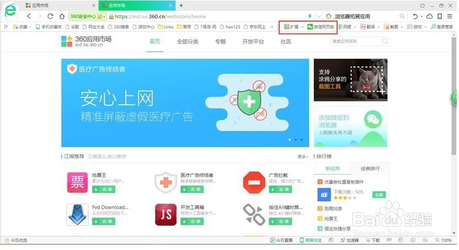Open a new tab with plus button
The height and width of the screenshot is (250, 459).
click(181, 6)
